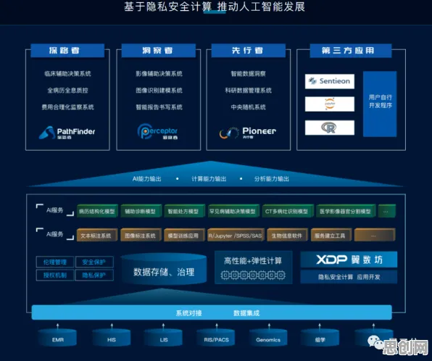Click the orange ellipsis box
The width and height of the screenshot is (432, 361).
click(x=375, y=235)
